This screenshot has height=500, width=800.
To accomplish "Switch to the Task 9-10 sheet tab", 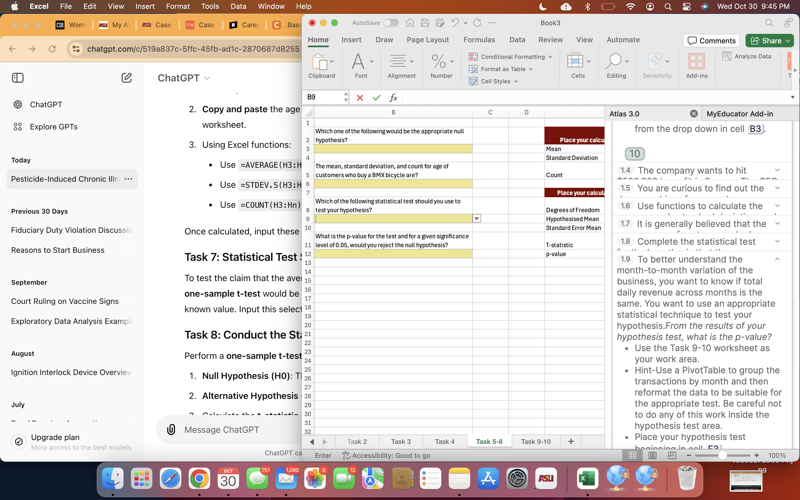I will [x=536, y=441].
